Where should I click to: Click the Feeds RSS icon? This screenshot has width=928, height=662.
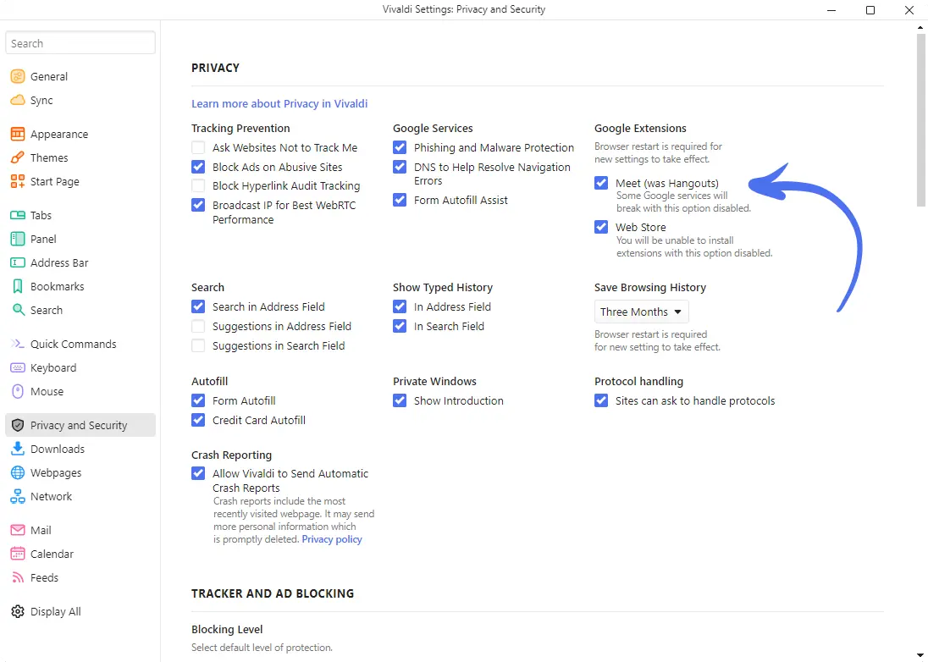(17, 577)
